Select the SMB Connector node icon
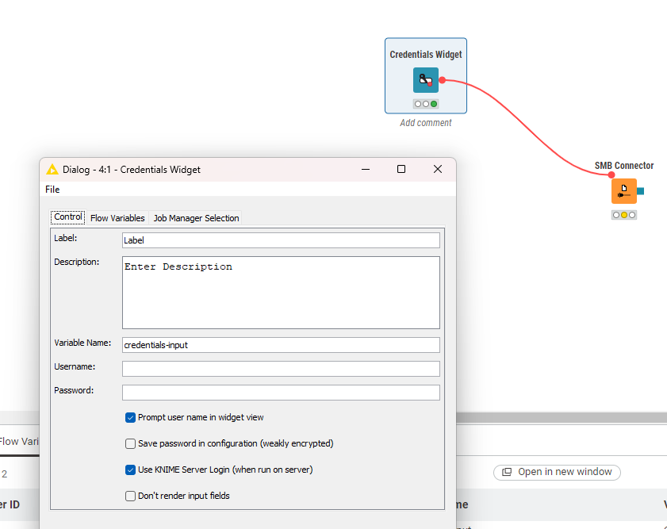This screenshot has height=529, width=667. (x=623, y=191)
